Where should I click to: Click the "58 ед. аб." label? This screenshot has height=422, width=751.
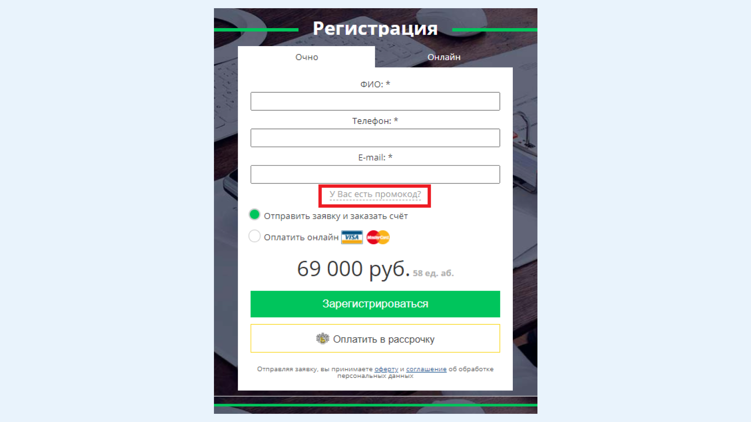point(433,273)
